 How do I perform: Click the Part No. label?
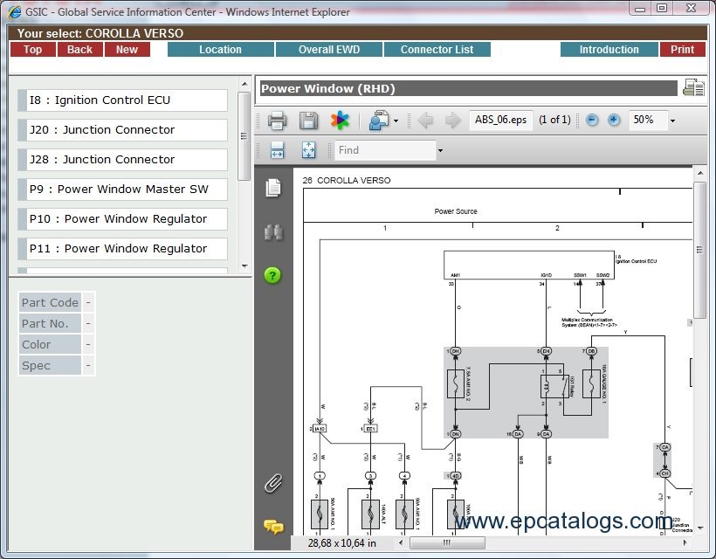(x=50, y=323)
